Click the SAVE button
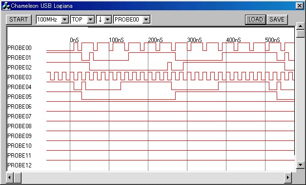Image resolution: width=306 pixels, height=185 pixels. (x=277, y=20)
